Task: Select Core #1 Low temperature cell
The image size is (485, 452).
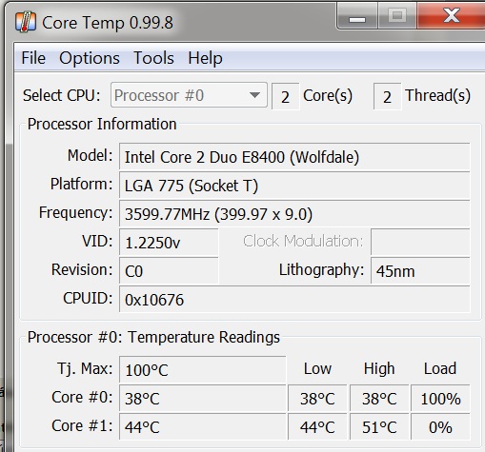Action: [317, 426]
